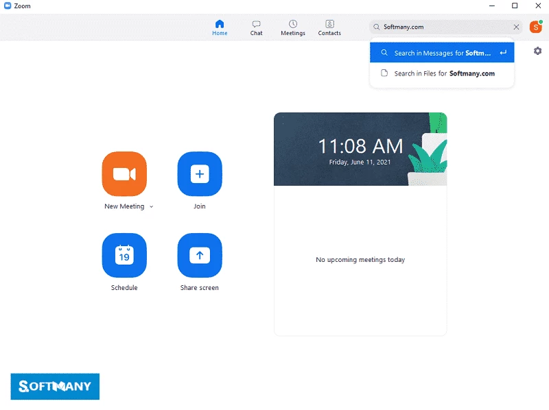Click the clock banner showing 11:08 AM
The height and width of the screenshot is (410, 549).
360,149
